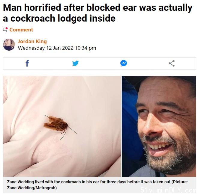This screenshot has height=195, width=198.
Task: Click the publication date Wednesday 12 Jan 2022
Action: 46,48
